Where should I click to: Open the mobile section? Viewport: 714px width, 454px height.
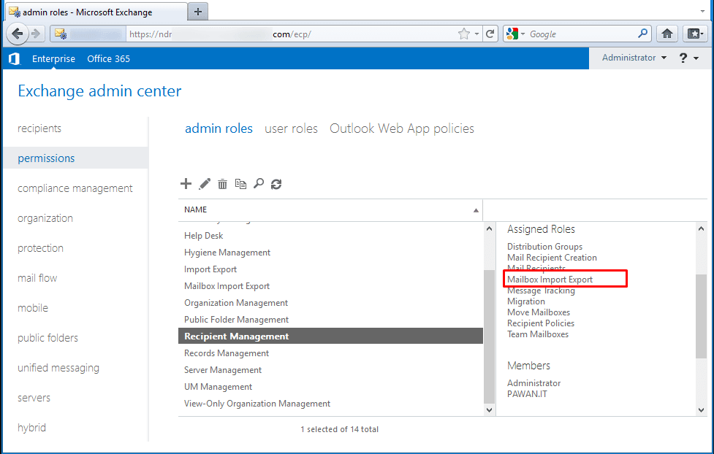[x=33, y=308]
